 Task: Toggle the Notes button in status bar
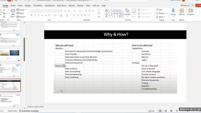tap(152, 111)
